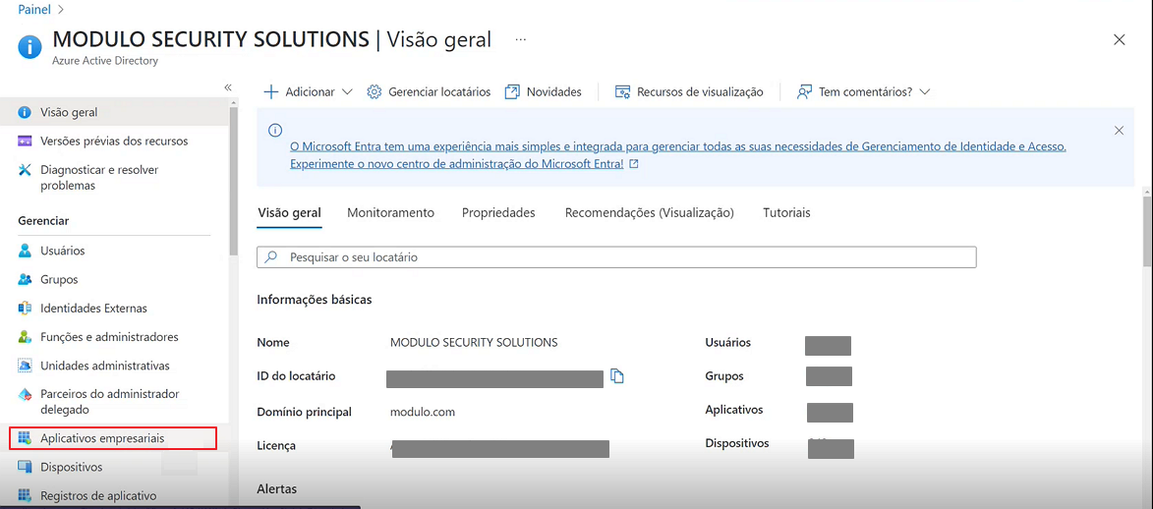Screen dimensions: 1153x509
Task: Click the plus icon next to Adicionar
Action: 270,92
